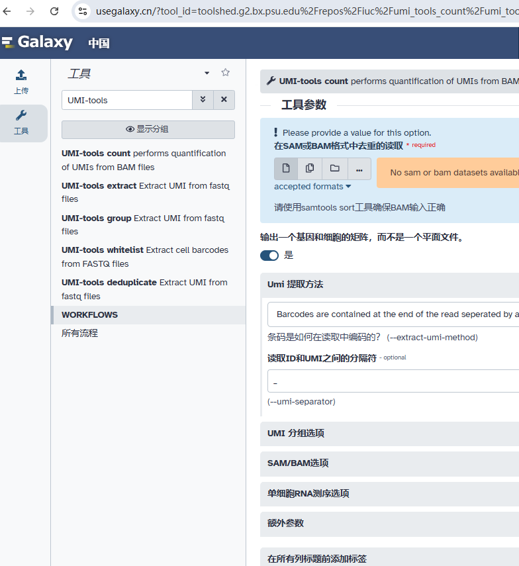Open UMI-tools extract tool link
Viewport: 519px width, 566px height.
146,192
